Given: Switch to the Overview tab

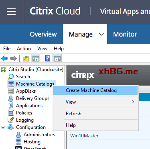Looking at the screenshot, I should (x=43, y=34).
